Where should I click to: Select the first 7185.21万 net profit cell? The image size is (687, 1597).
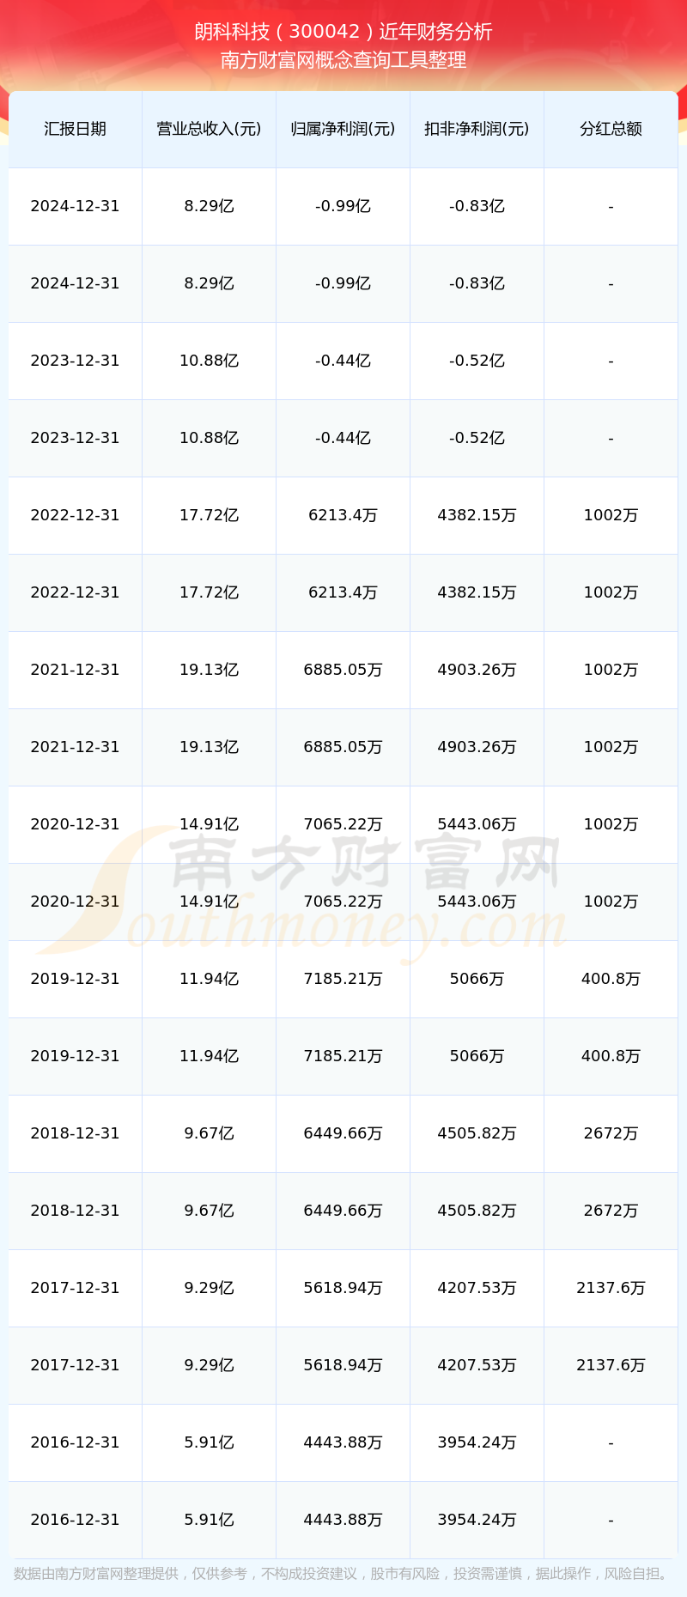pyautogui.click(x=343, y=979)
